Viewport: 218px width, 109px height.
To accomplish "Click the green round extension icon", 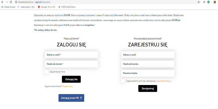I will coord(208,2).
